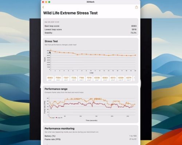This screenshot has width=182, height=145.
Task: Select the Loop 7 score card
Action: click(x=97, y=78)
